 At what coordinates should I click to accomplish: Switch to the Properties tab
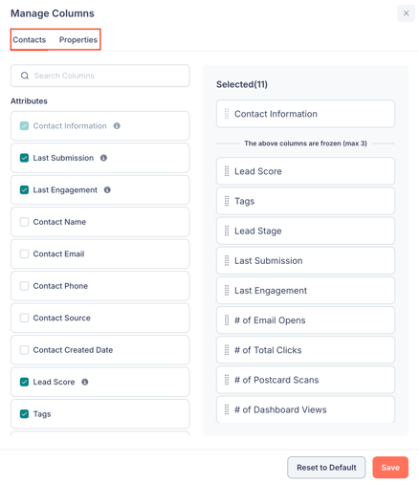[78, 40]
